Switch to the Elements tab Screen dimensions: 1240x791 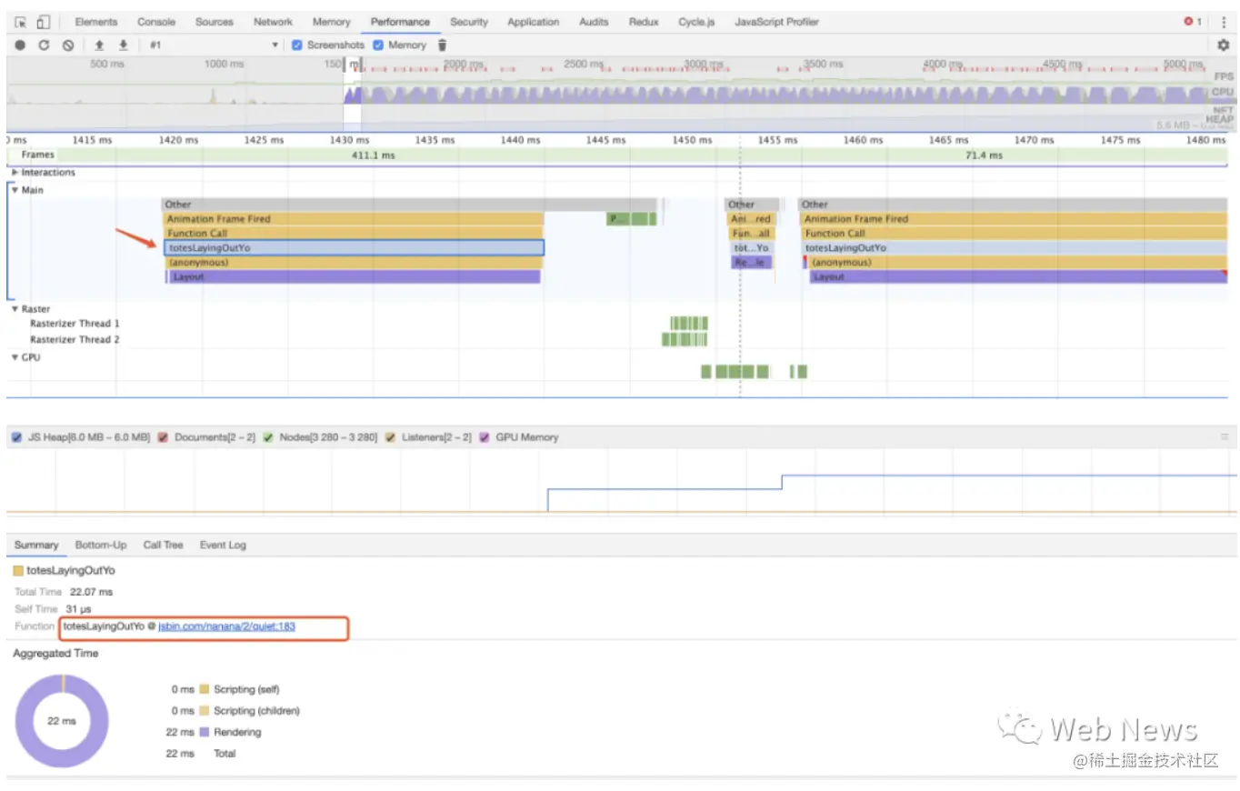[96, 22]
